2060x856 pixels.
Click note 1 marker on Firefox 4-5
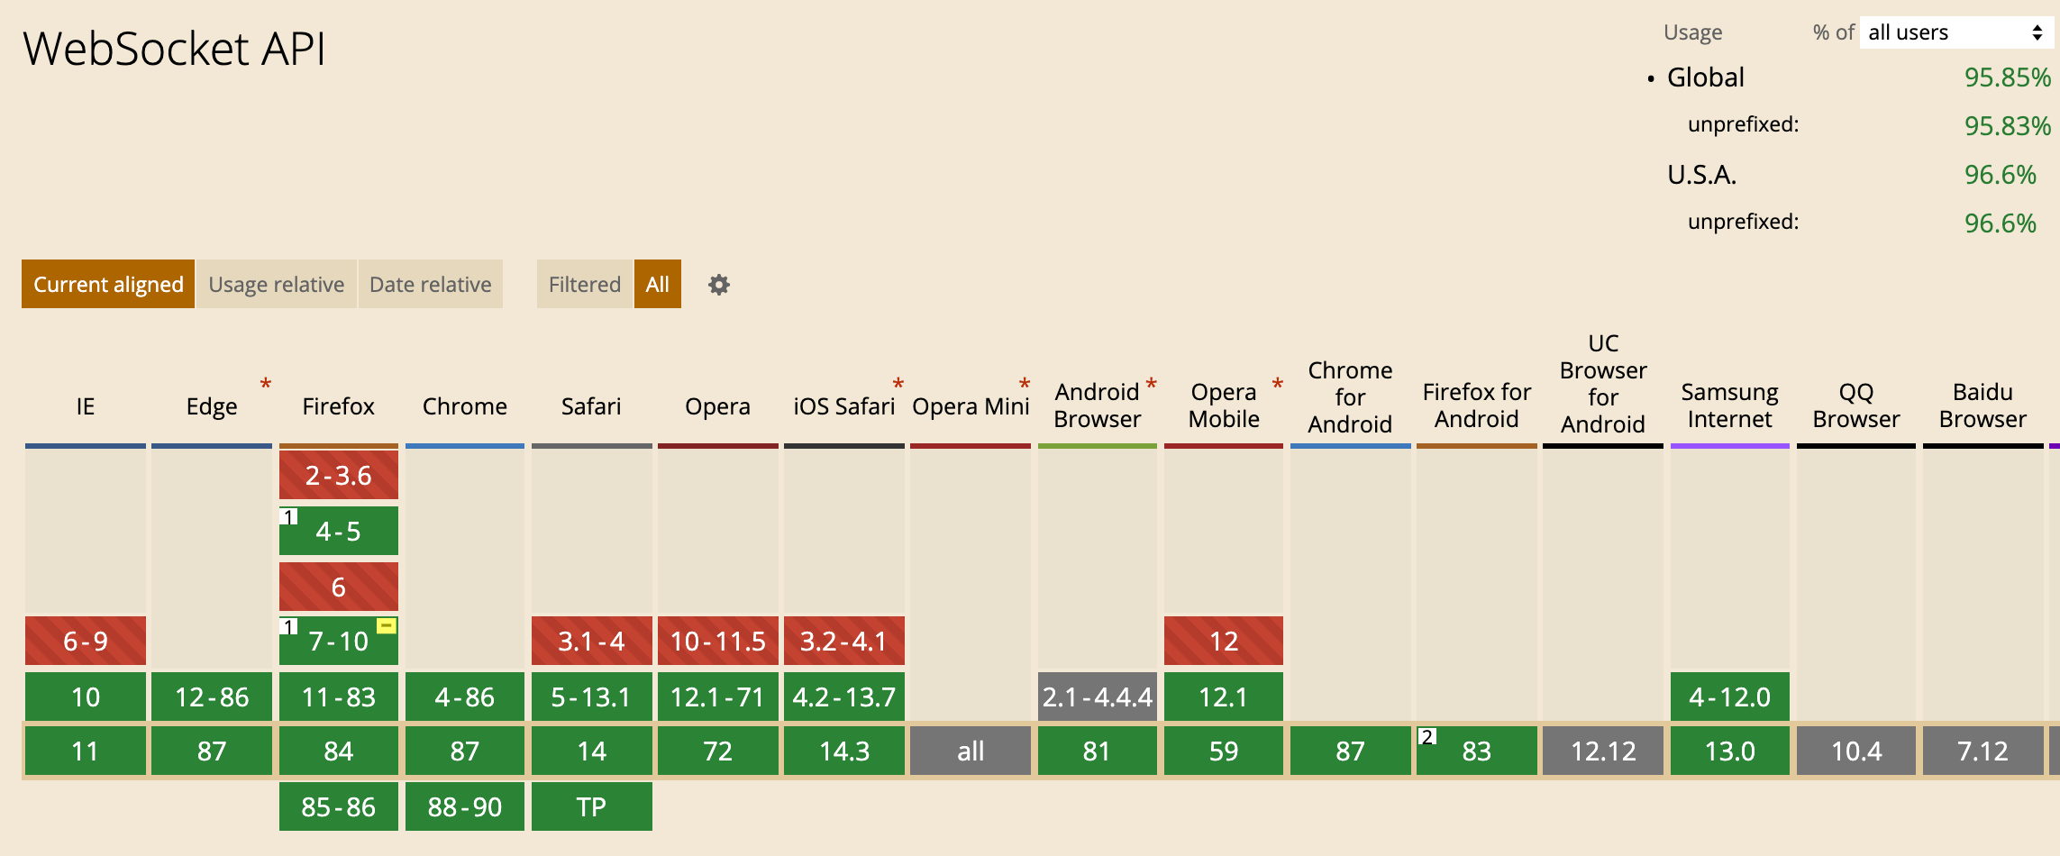coord(289,516)
